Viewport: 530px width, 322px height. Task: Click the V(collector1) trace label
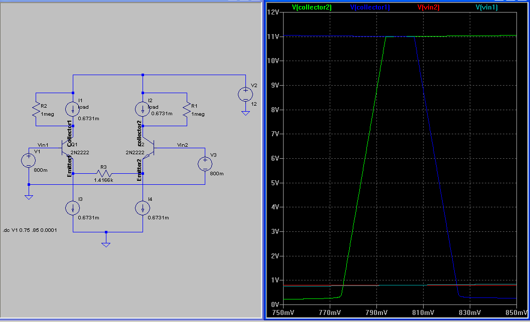pyautogui.click(x=370, y=7)
